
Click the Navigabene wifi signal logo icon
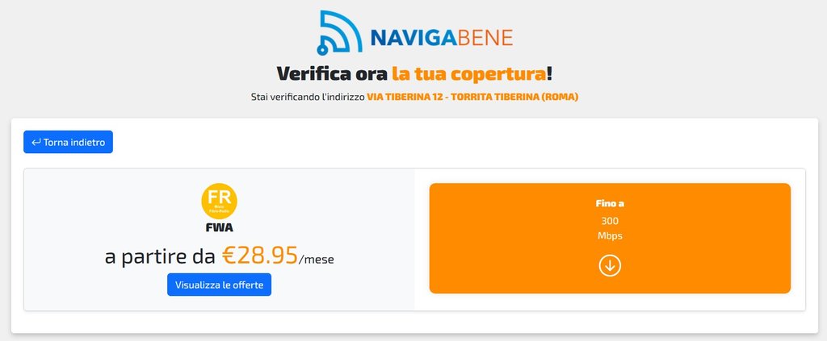click(340, 32)
